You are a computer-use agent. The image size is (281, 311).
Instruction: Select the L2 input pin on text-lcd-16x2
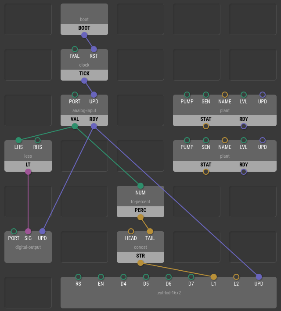coord(236,277)
